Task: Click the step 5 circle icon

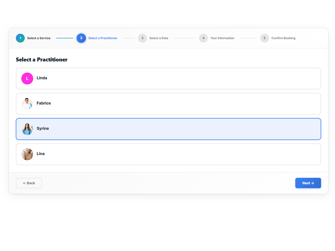Action: point(264,38)
